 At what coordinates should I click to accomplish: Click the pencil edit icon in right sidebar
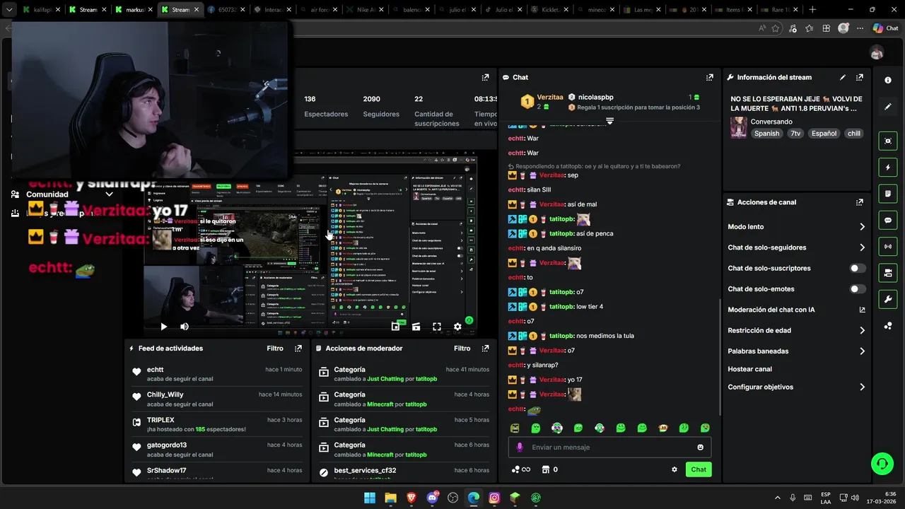888,107
